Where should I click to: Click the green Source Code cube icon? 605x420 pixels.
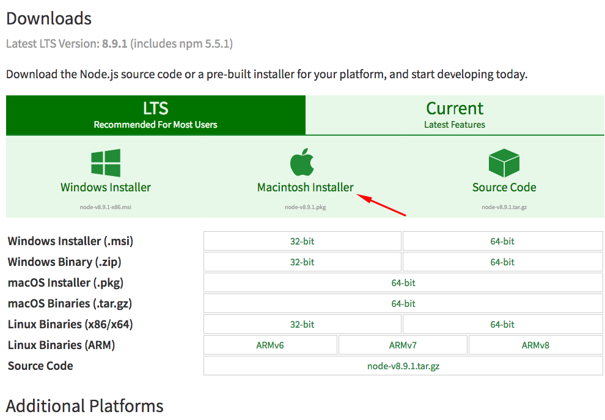coord(504,163)
